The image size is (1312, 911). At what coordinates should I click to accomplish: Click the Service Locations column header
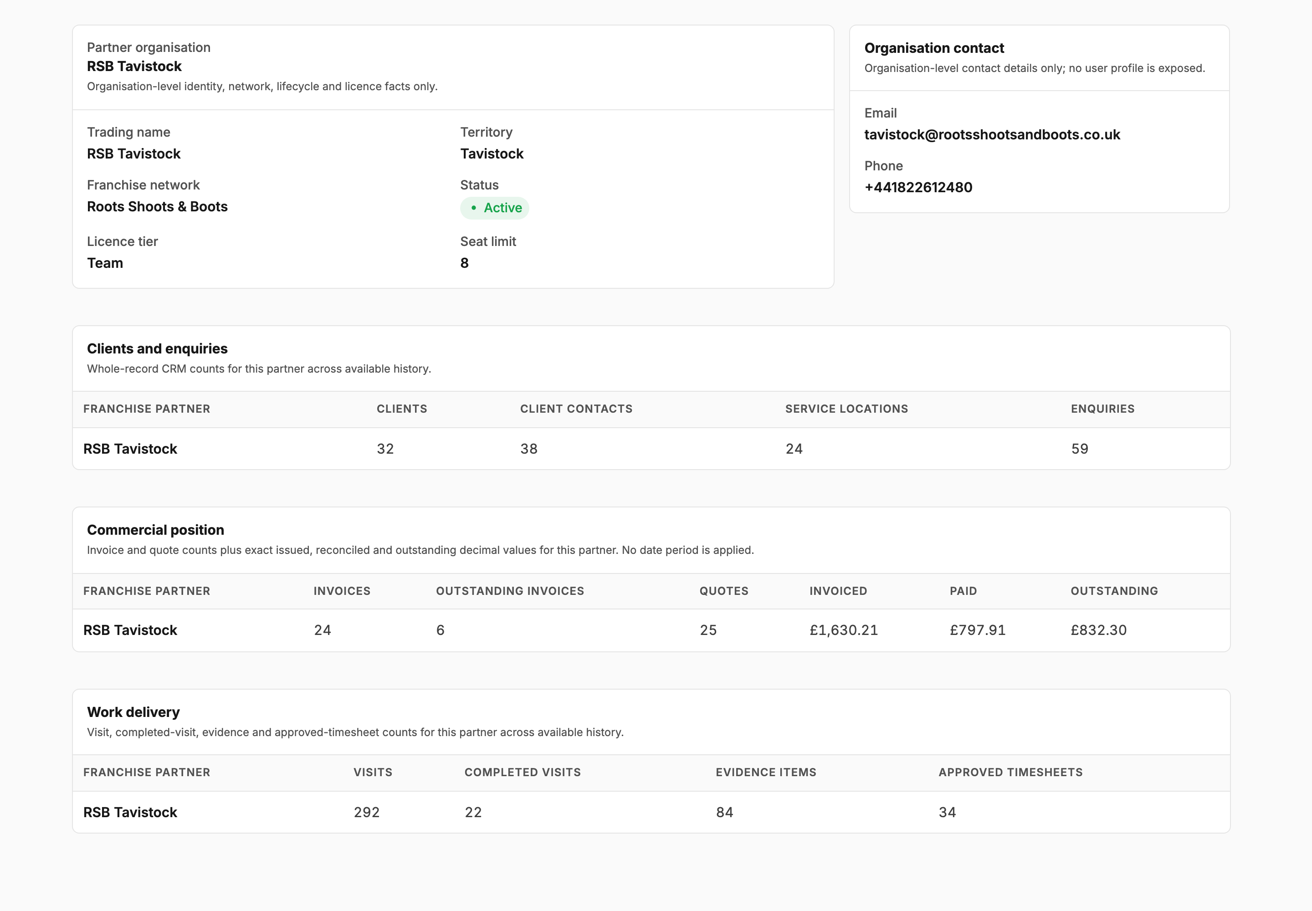[x=846, y=409]
